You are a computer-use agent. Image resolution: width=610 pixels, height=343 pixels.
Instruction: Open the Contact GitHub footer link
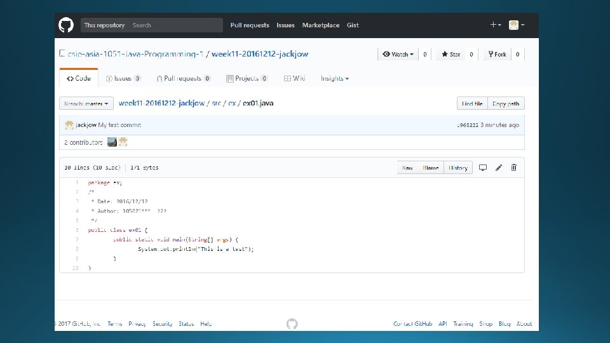[413, 323]
